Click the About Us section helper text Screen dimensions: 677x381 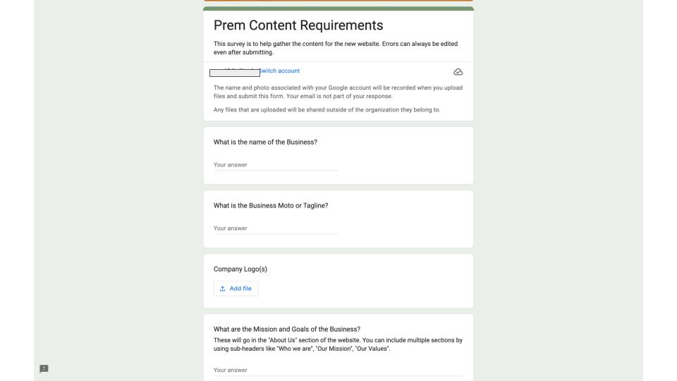pos(338,344)
